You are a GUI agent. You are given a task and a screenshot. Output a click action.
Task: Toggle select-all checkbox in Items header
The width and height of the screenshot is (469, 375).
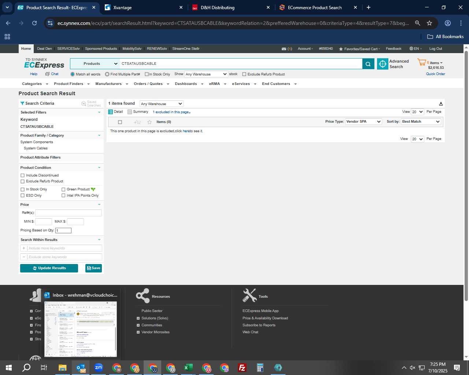click(120, 122)
